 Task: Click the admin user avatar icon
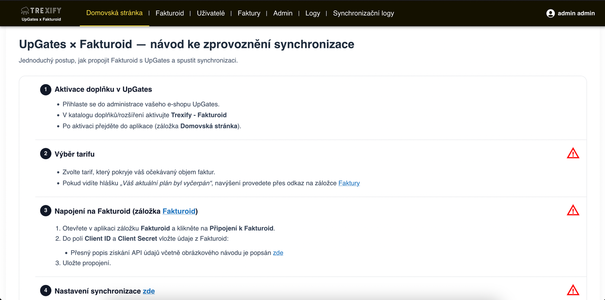[550, 14]
